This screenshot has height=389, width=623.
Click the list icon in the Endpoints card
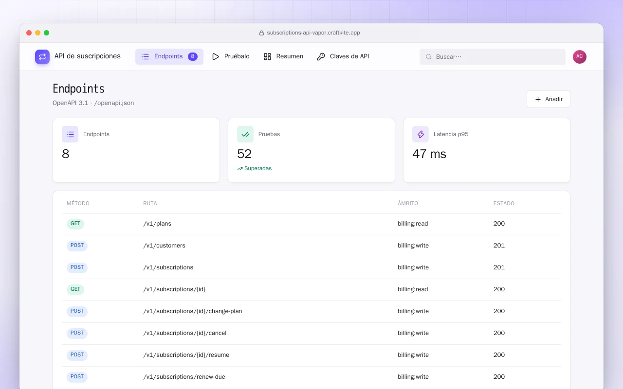(70, 134)
